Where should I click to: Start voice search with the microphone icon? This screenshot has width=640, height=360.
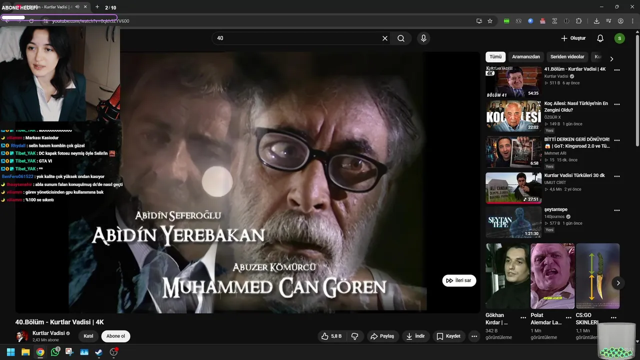tap(423, 38)
